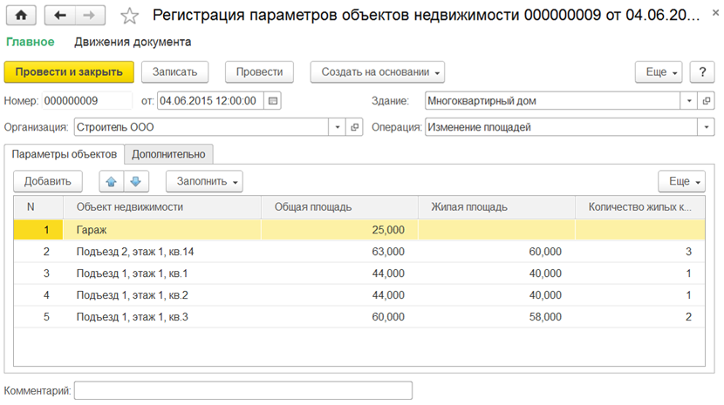The width and height of the screenshot is (724, 405).
Task: Expand the Организация dropdown list
Action: tap(337, 127)
